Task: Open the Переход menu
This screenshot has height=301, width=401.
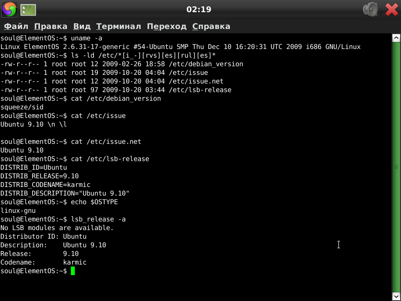Action: coord(166,26)
